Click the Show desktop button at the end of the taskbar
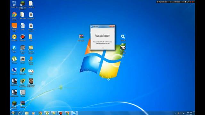The height and width of the screenshot is (115, 205). coord(194,113)
